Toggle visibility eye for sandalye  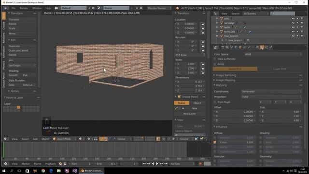point(293,23)
